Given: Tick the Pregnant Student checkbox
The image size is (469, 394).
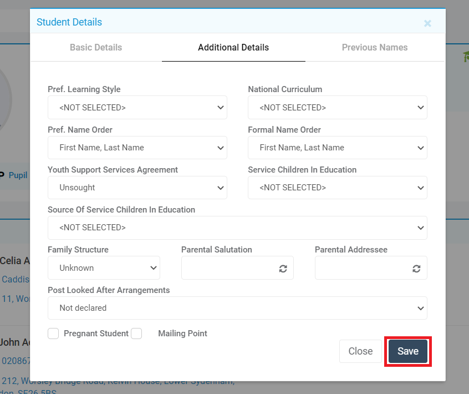Looking at the screenshot, I should point(53,333).
